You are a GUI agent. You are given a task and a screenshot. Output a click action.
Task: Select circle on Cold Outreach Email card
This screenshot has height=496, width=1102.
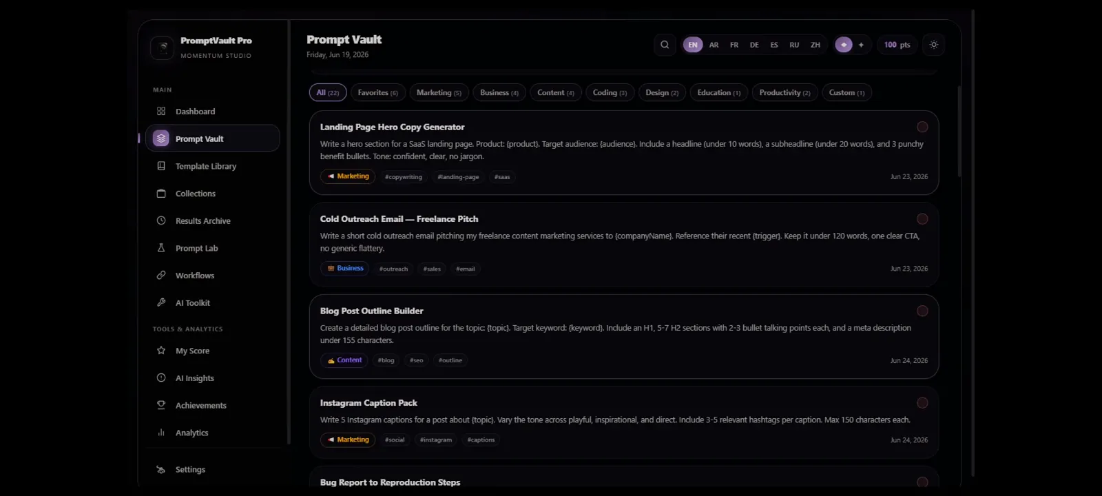[x=922, y=219]
